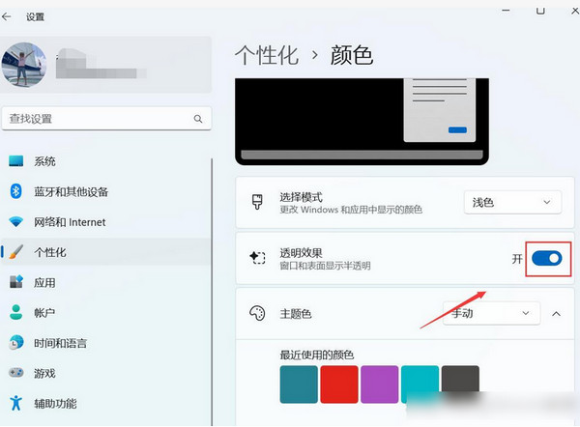Minimize the Settings window
This screenshot has height=427, width=580.
point(506,11)
